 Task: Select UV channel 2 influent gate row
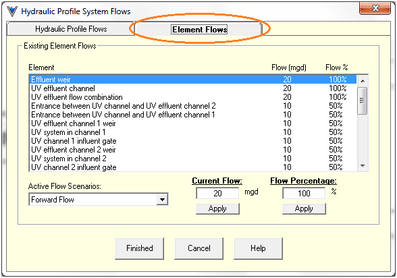point(193,167)
